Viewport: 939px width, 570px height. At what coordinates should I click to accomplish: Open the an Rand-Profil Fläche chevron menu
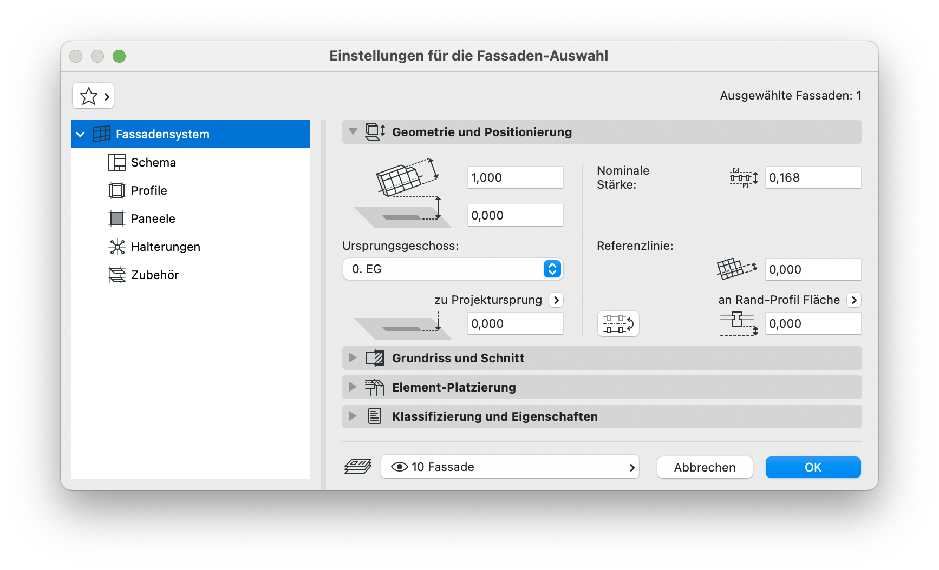pos(854,300)
